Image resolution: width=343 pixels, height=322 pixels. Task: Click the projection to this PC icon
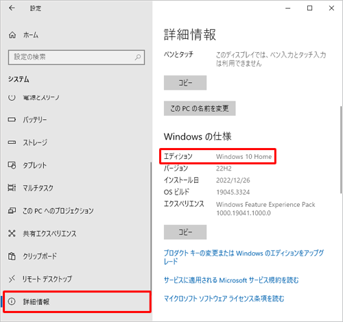tap(12, 210)
